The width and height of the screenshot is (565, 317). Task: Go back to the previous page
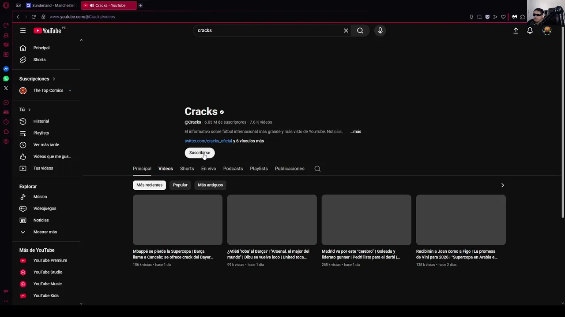[x=18, y=17]
